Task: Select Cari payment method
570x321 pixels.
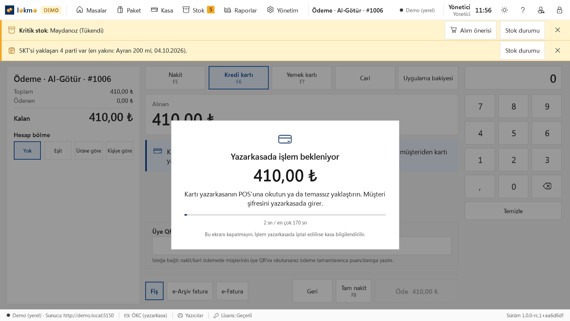Action: click(365, 78)
